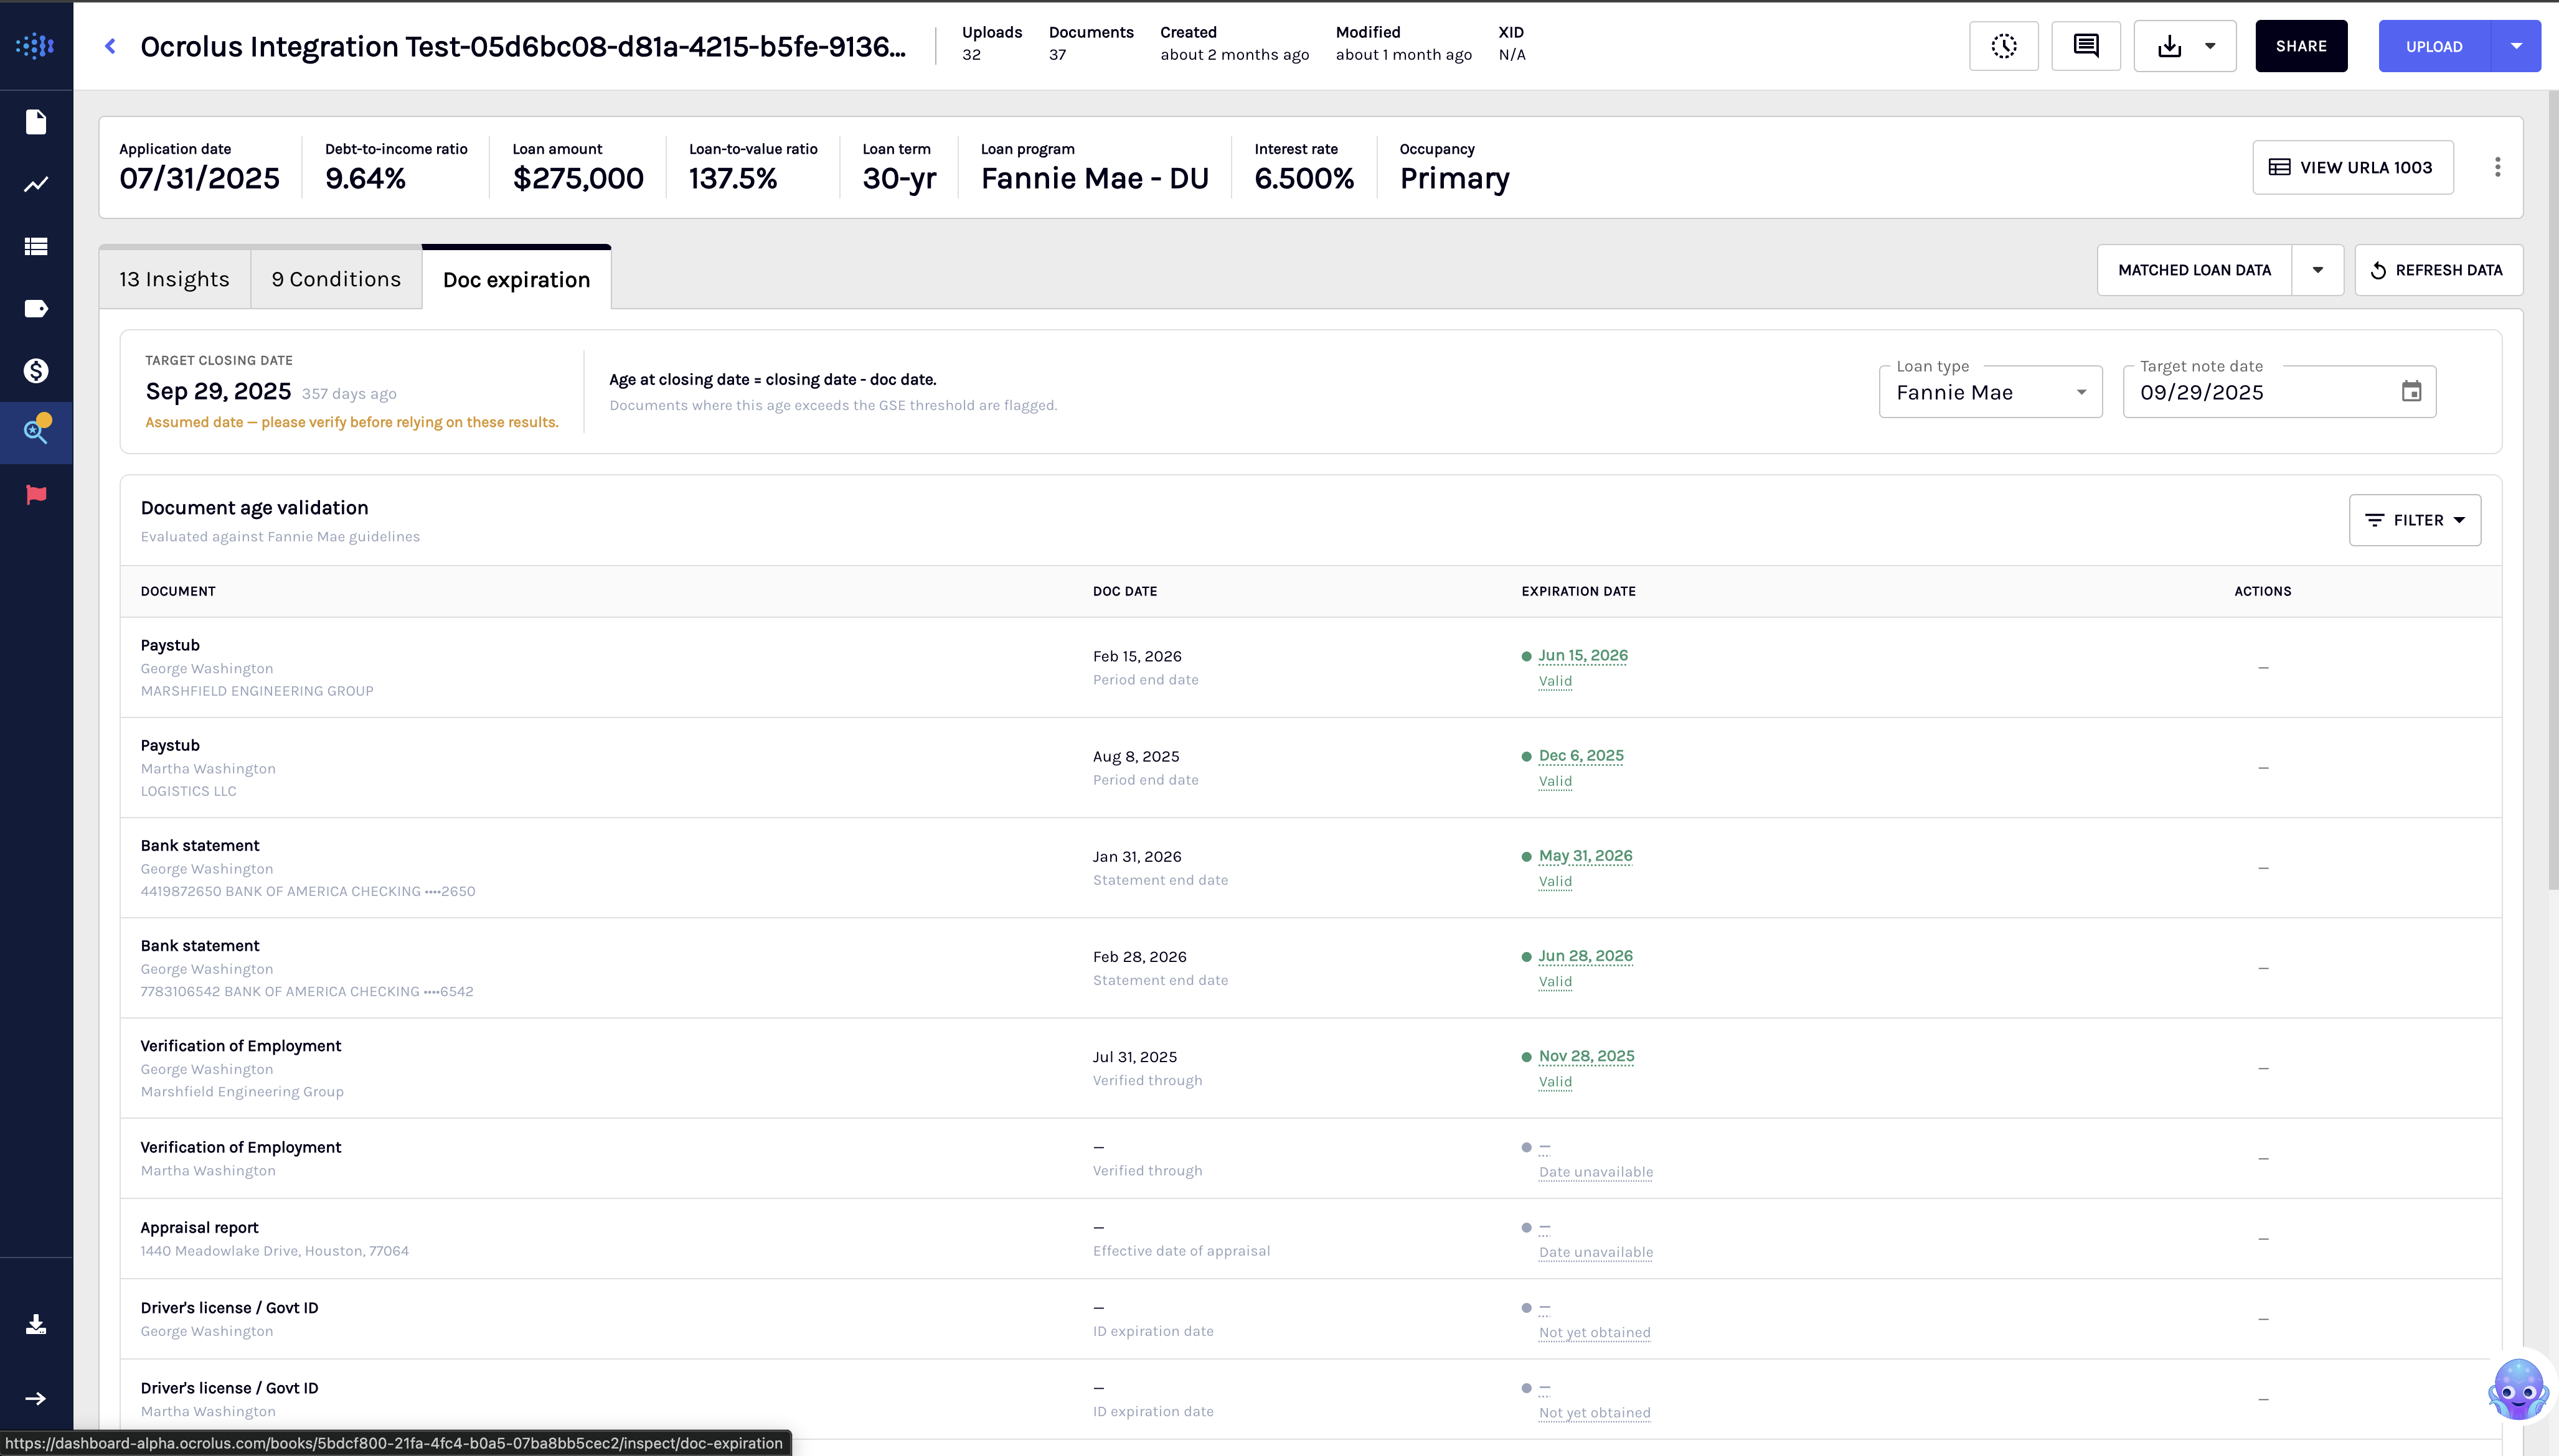
Task: Click the red flag icon in sidebar
Action: tap(36, 495)
